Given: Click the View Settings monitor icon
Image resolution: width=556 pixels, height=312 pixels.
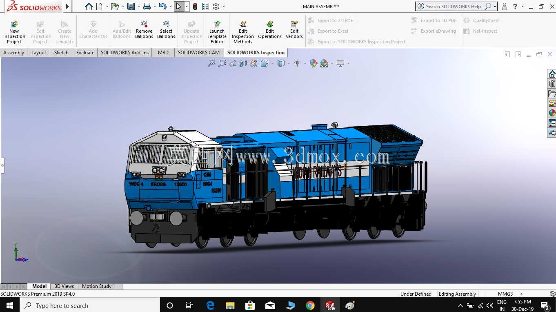Looking at the screenshot, I should click(x=340, y=63).
